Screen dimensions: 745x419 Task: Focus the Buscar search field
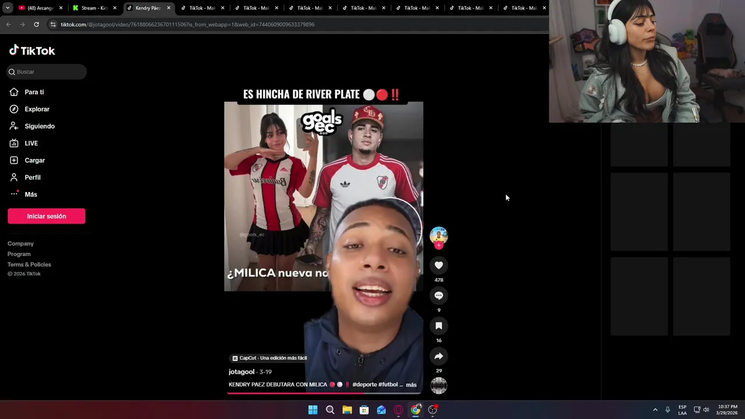point(47,72)
